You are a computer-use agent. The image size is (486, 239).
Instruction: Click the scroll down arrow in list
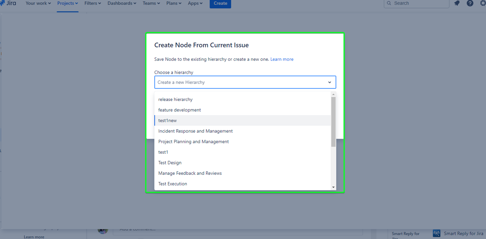tap(333, 187)
